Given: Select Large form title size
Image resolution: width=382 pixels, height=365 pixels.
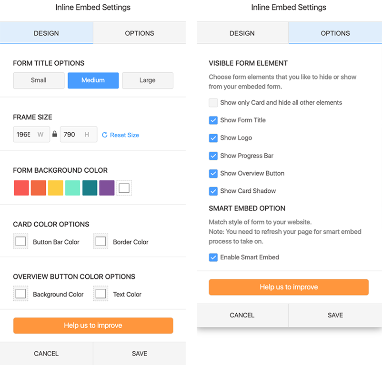Looking at the screenshot, I should (147, 80).
